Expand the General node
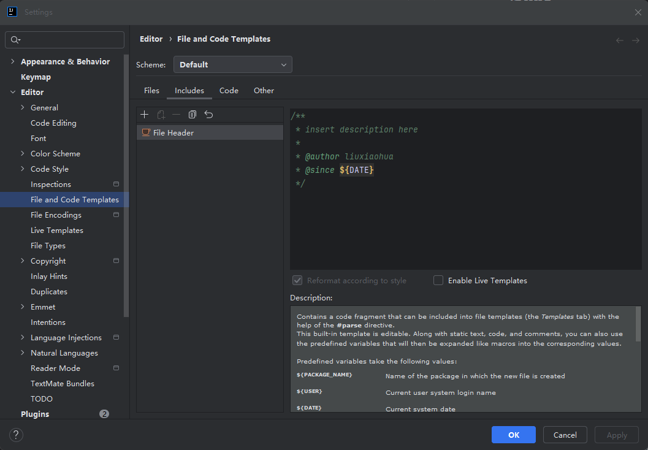The width and height of the screenshot is (648, 450). tap(22, 107)
